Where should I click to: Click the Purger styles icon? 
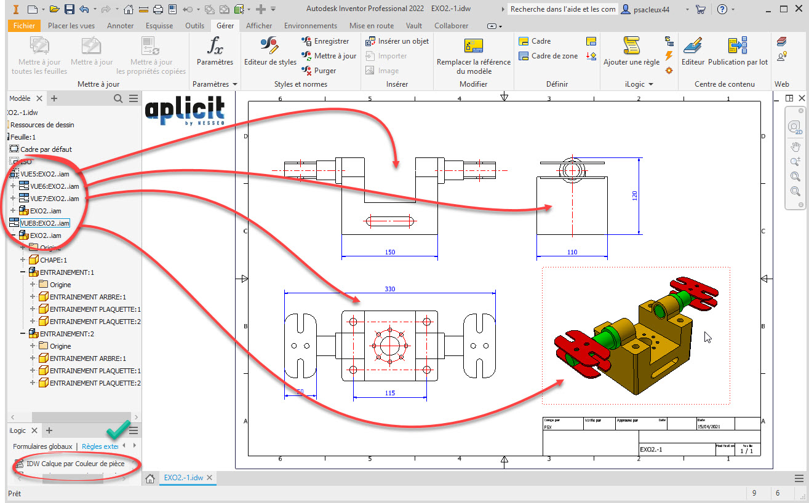[307, 71]
